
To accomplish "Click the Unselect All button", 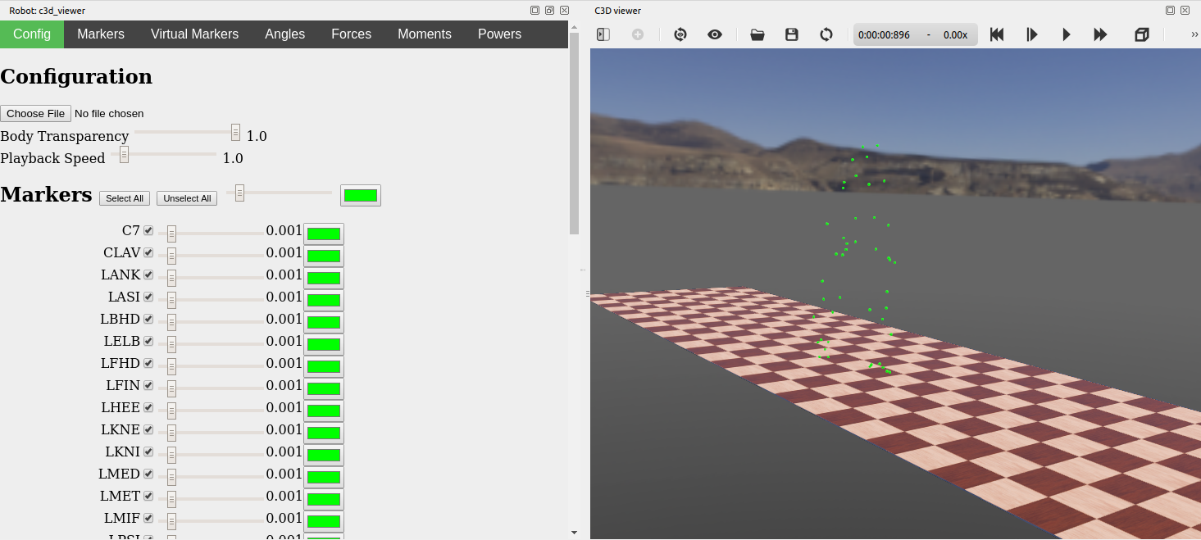I will coord(187,198).
